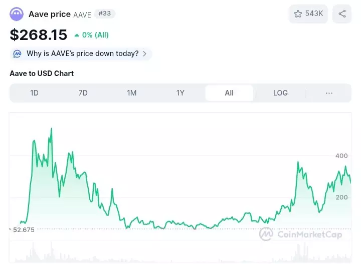Select the 1Y chart timeframe
The width and height of the screenshot is (361, 264).
180,93
